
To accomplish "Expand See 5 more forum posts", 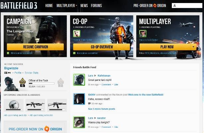I will tap(102, 109).
